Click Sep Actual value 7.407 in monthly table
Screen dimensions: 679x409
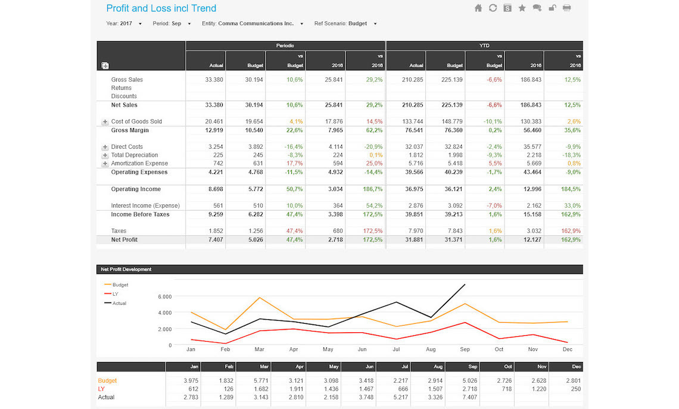click(x=469, y=397)
